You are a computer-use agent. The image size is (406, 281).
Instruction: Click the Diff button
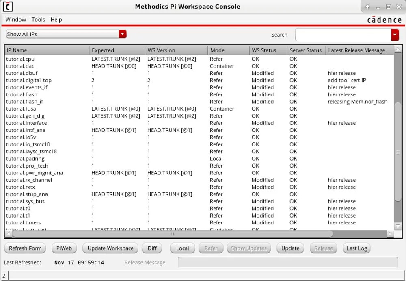(x=152, y=248)
